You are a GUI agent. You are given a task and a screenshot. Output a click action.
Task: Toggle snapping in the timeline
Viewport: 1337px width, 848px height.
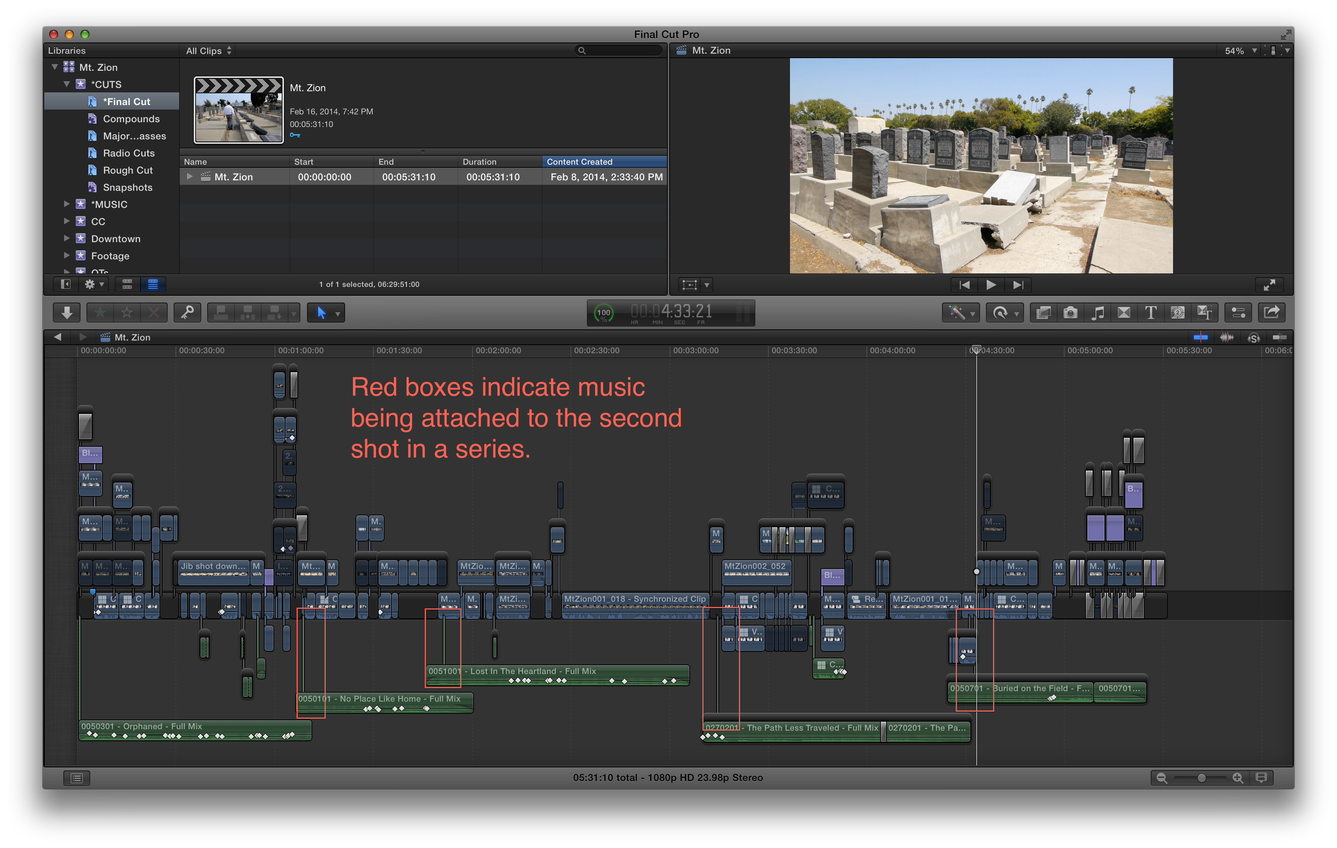1279,337
